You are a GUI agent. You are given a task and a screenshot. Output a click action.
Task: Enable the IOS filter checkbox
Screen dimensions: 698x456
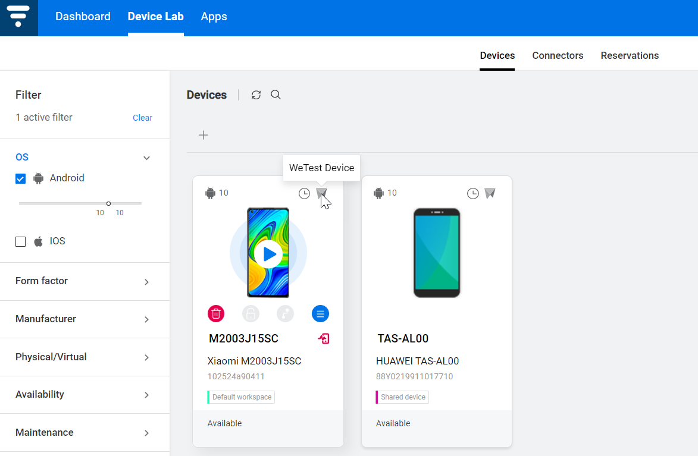(x=21, y=241)
